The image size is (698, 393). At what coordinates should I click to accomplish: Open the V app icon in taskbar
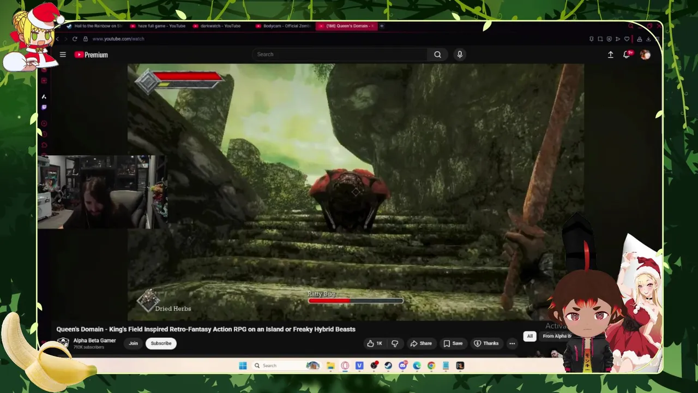359,366
